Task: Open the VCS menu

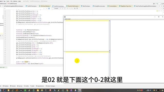Action: 11,1
